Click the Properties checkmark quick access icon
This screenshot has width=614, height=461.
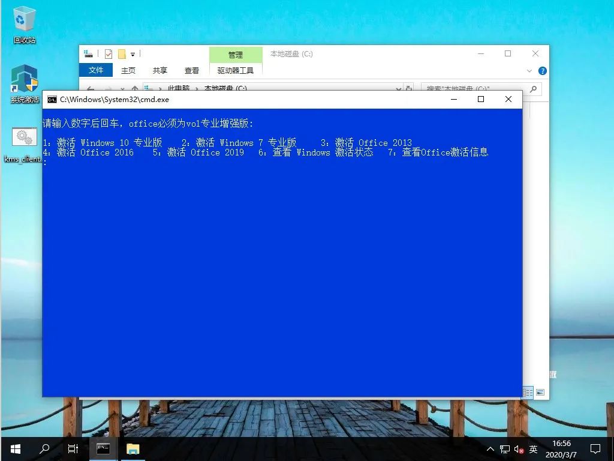point(109,54)
